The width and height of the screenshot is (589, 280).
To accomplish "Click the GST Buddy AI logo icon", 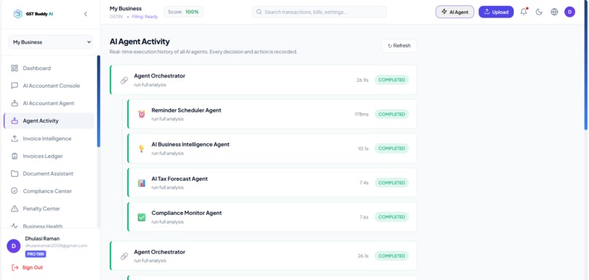I will (x=18, y=14).
